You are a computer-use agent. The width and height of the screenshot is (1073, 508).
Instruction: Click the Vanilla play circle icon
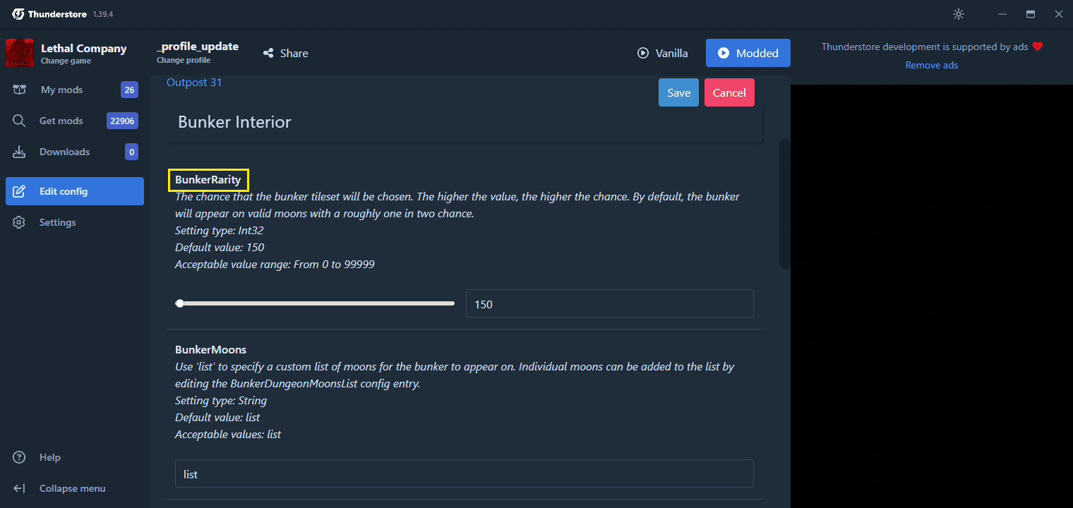(643, 53)
